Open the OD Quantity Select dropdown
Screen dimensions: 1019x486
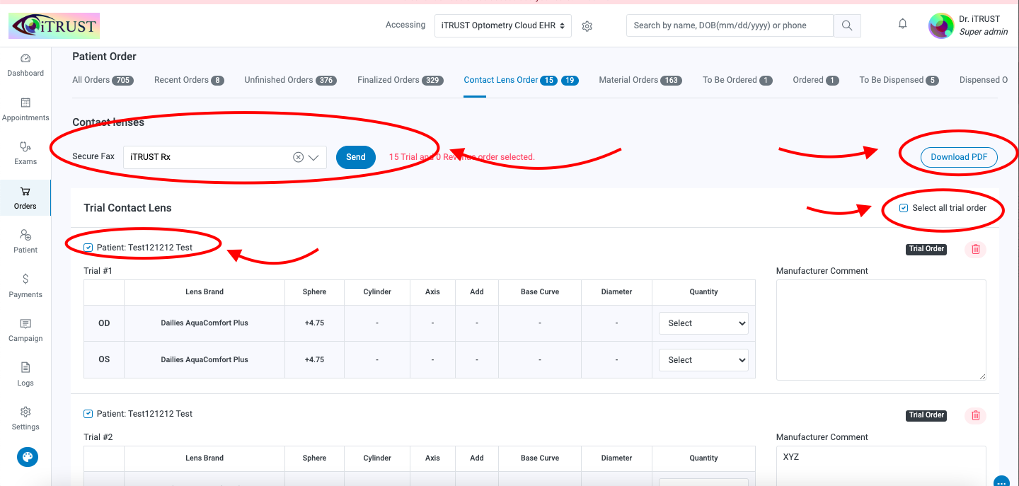point(703,323)
